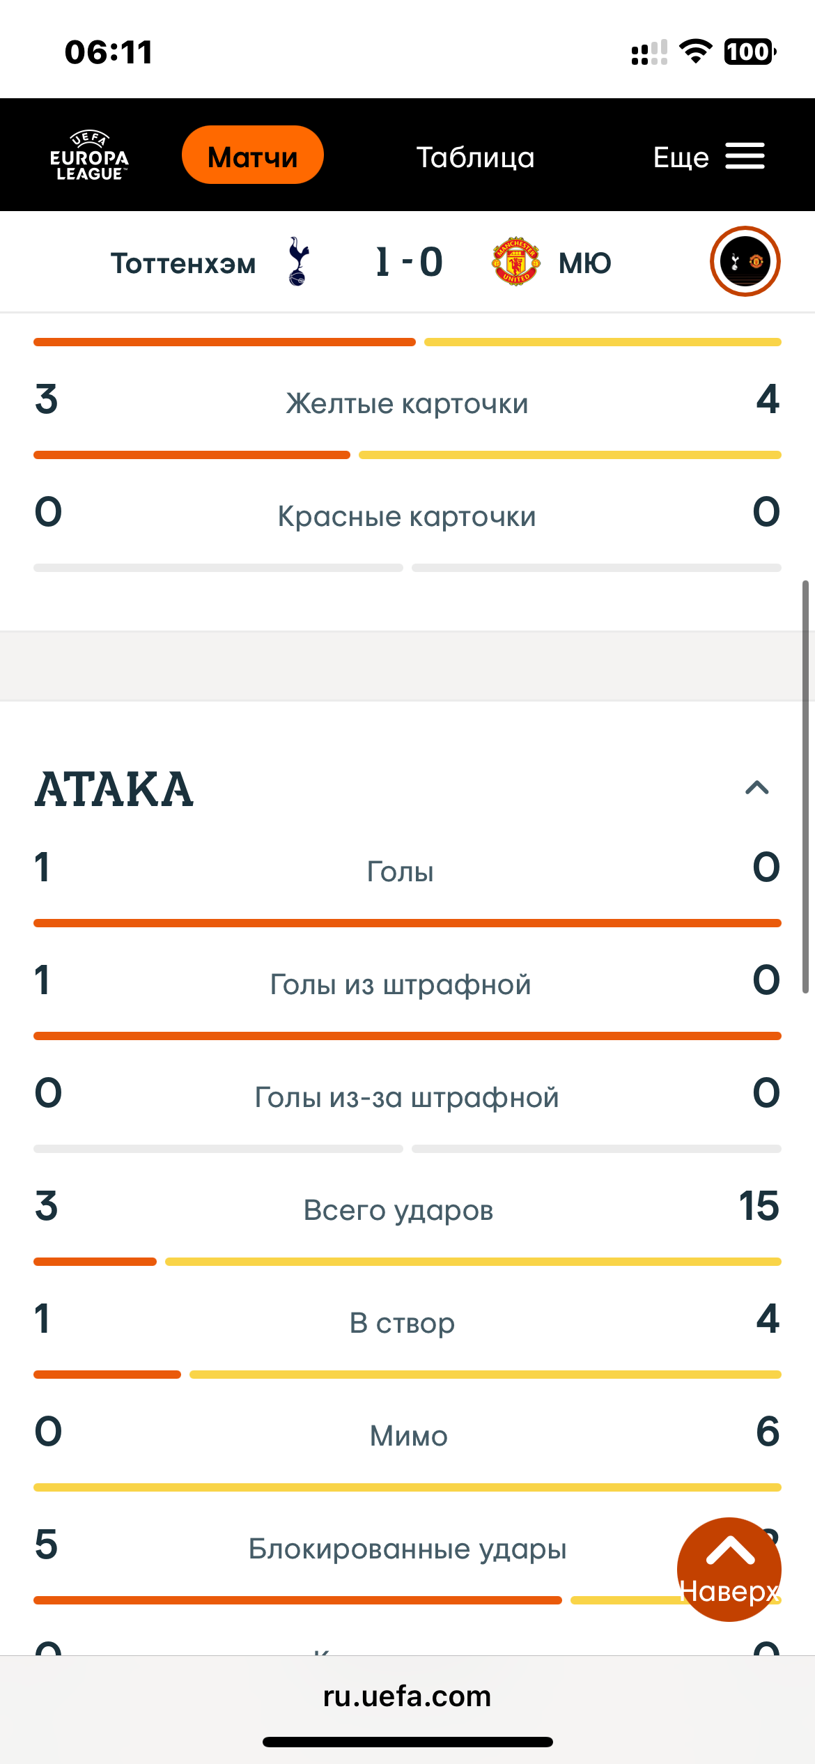Screen dimensions: 815x1764
Task: Tap the battery indicator icon
Action: click(x=750, y=52)
